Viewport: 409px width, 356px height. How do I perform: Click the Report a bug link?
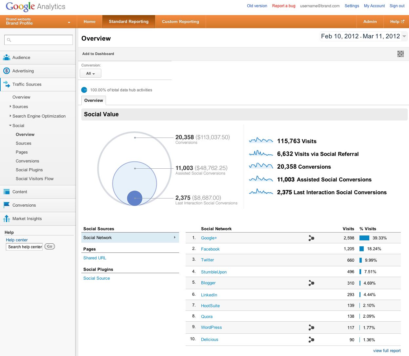(x=284, y=6)
